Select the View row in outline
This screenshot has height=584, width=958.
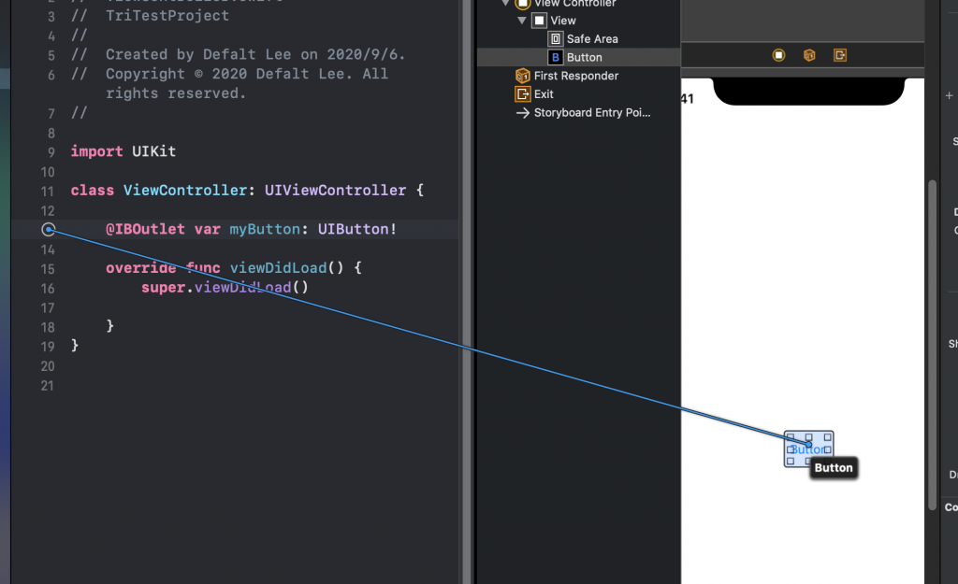[x=562, y=21]
